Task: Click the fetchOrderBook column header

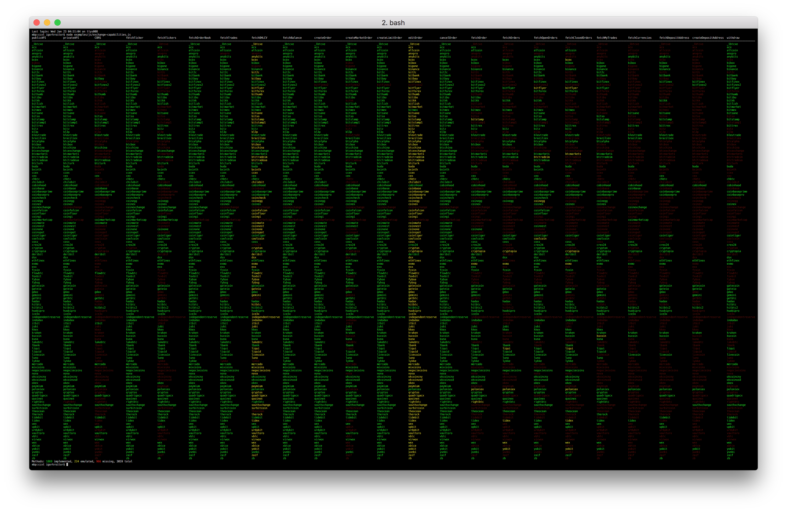Action: point(199,38)
